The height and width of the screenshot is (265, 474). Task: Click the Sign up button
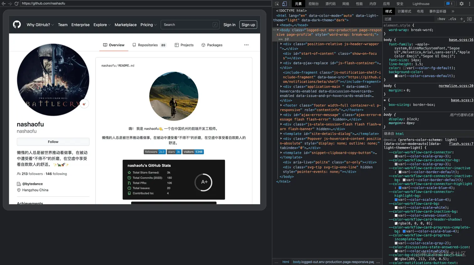tap(248, 25)
